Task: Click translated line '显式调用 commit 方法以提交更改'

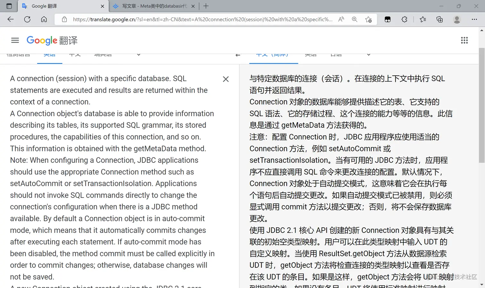Action: tap(351, 207)
